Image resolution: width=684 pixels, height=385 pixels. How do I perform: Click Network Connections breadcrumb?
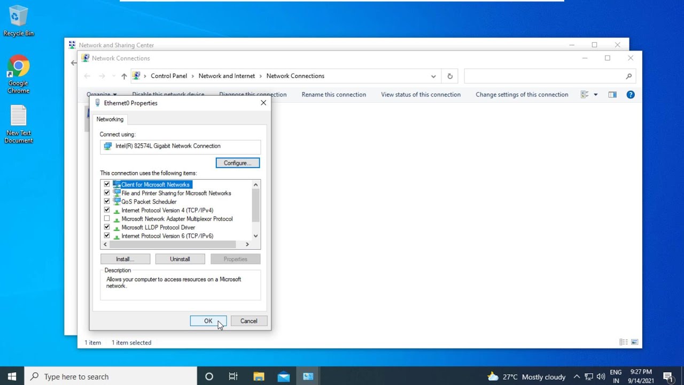(x=296, y=76)
